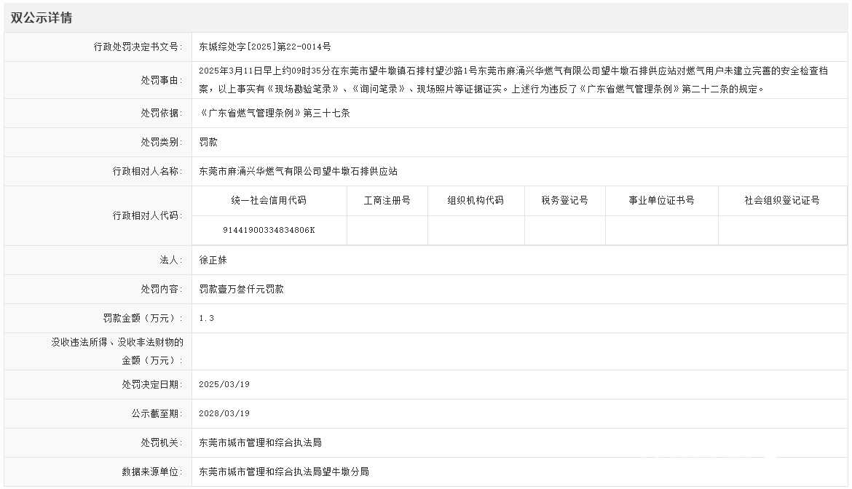The width and height of the screenshot is (852, 489).
Task: Click the penalty reason text starting 2025年3月11日
Action: pyautogui.click(x=513, y=80)
